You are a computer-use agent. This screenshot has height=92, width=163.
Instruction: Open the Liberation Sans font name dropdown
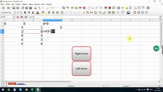15,13
